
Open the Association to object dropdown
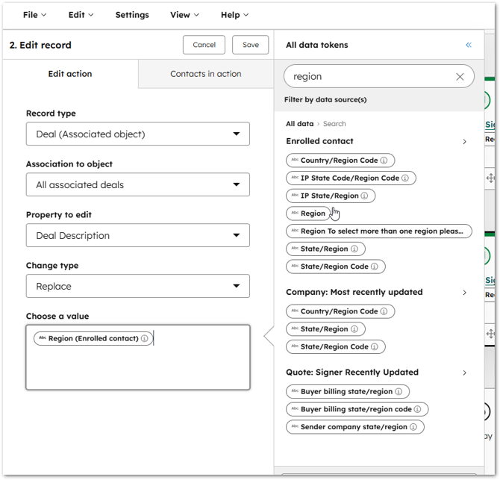coord(138,184)
